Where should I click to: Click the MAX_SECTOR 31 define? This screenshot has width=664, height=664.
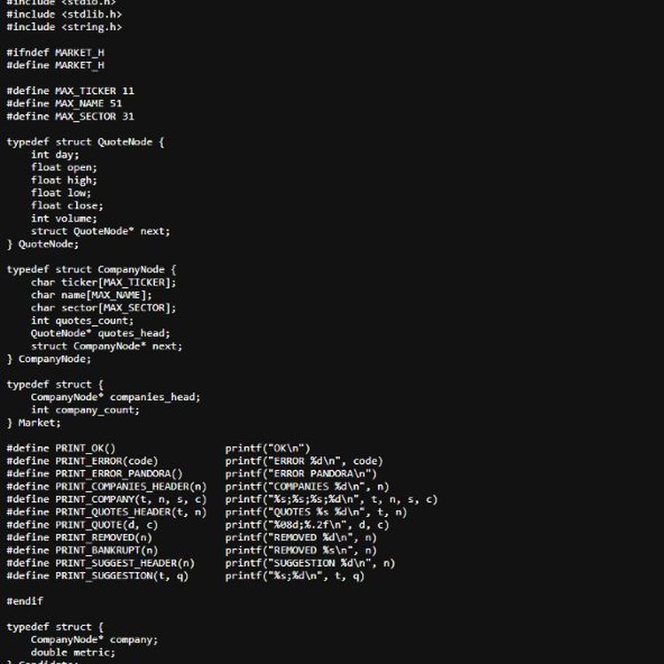(x=70, y=116)
